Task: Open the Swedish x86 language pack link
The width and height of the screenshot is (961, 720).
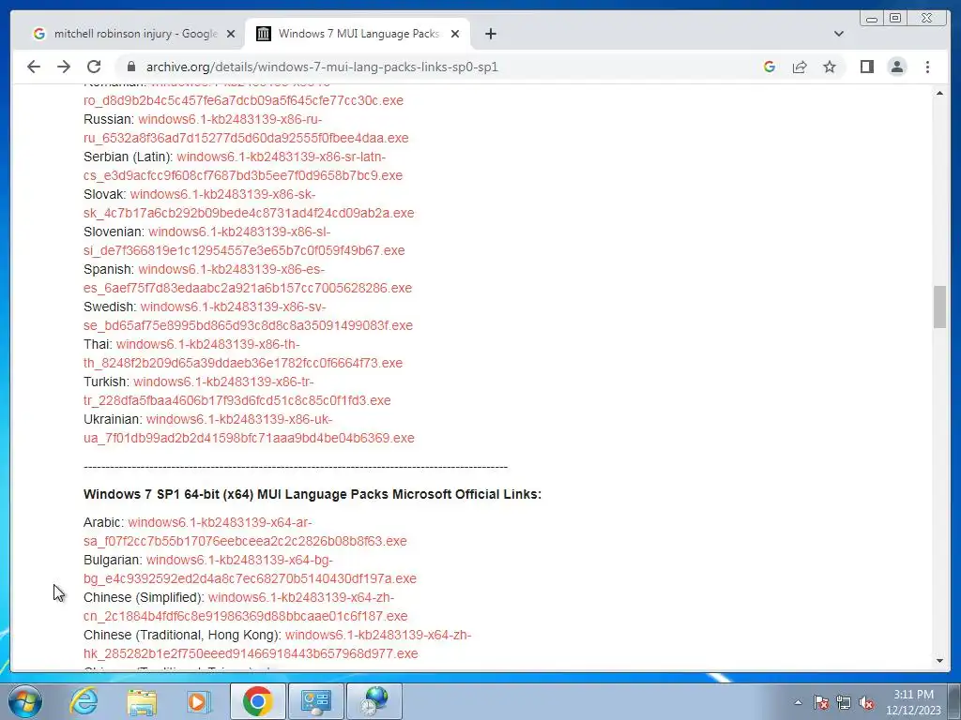Action: pos(248,316)
